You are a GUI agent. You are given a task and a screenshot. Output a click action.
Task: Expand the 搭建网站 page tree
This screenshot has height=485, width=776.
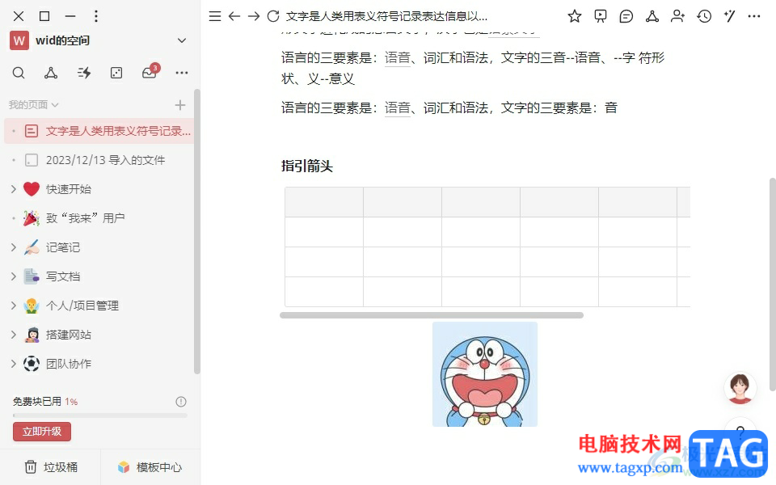click(14, 335)
